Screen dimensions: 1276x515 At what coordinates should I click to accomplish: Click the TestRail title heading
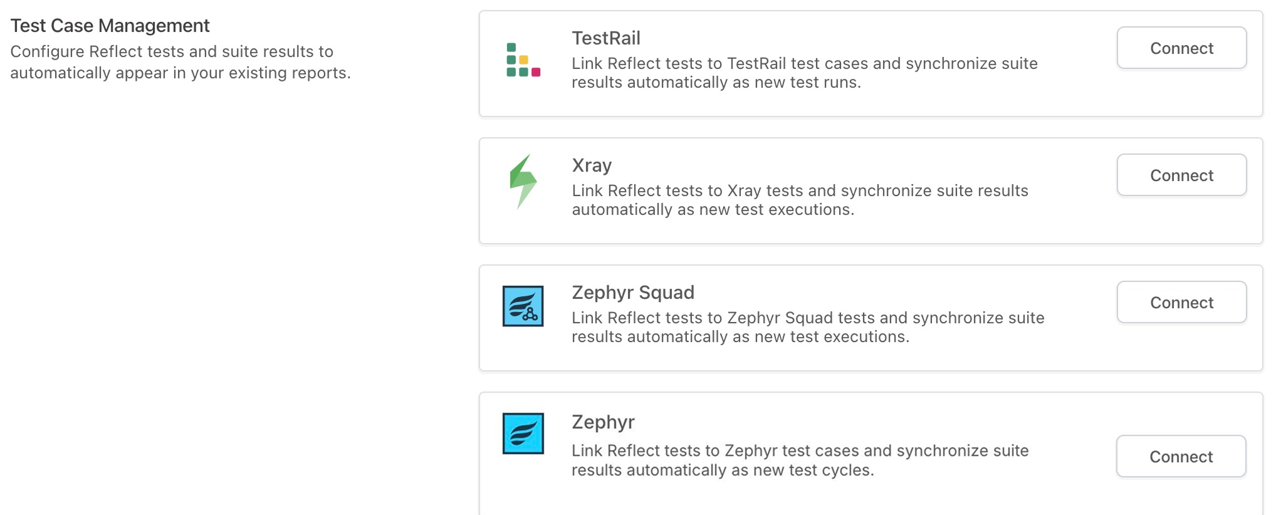click(605, 38)
